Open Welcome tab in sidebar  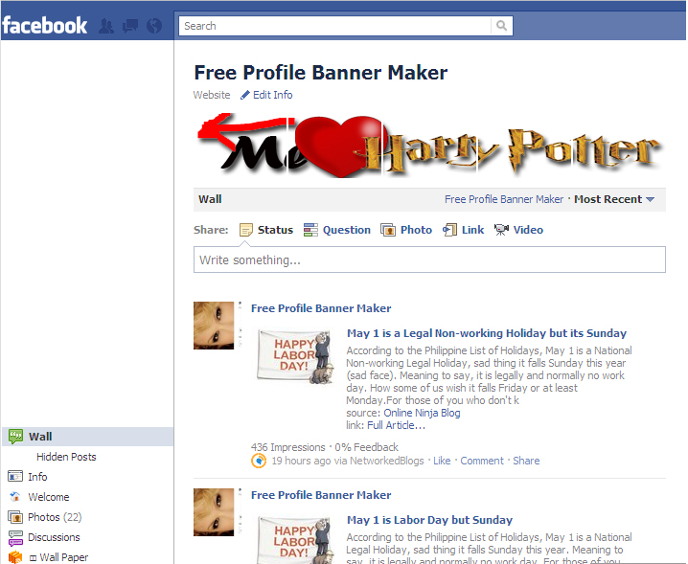[49, 497]
